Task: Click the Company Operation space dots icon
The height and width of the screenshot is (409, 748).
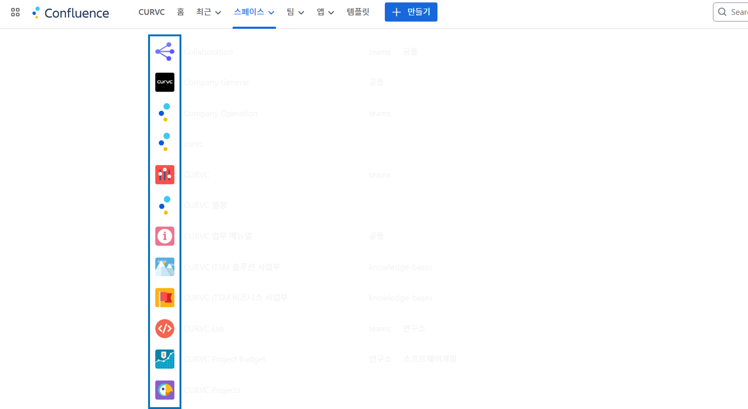Action: click(x=165, y=113)
